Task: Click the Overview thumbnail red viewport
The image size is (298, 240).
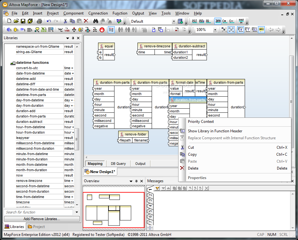Action: click(114, 210)
